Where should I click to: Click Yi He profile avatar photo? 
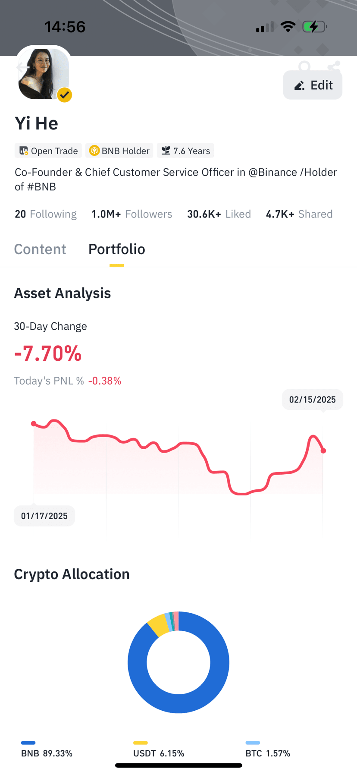click(44, 74)
